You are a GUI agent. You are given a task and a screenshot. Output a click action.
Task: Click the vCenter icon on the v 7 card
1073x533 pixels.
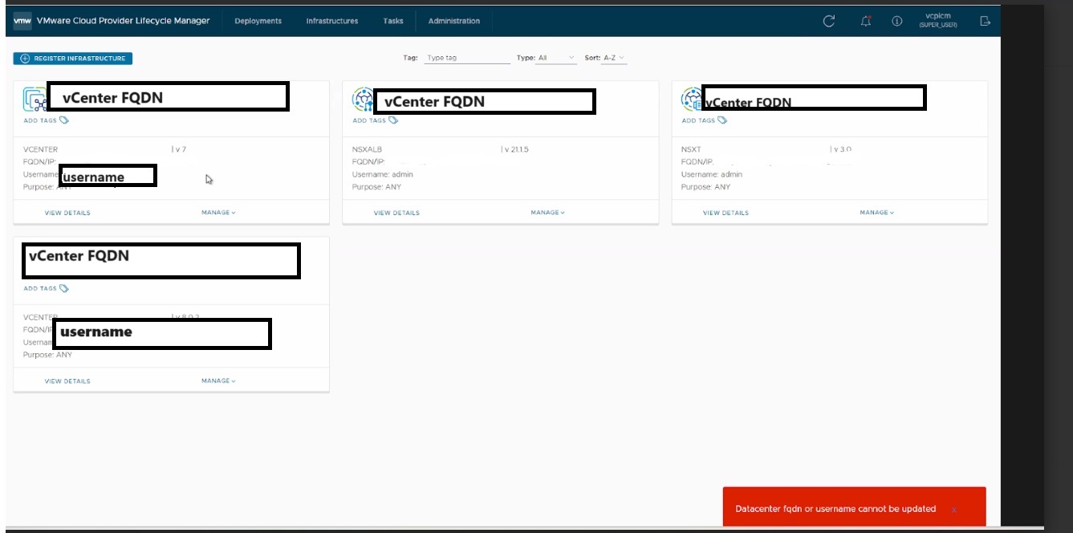click(x=35, y=100)
